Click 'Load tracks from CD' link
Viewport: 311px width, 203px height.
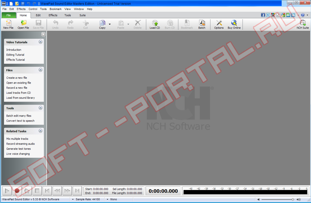(19, 93)
